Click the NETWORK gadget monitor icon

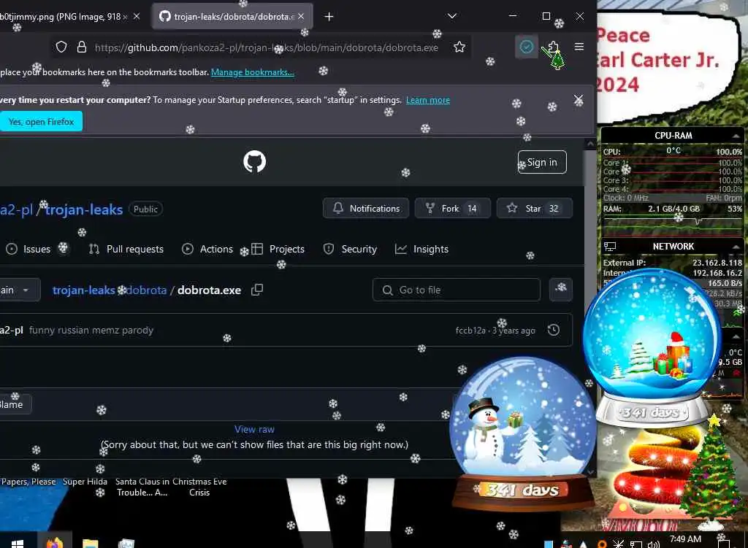pos(610,247)
